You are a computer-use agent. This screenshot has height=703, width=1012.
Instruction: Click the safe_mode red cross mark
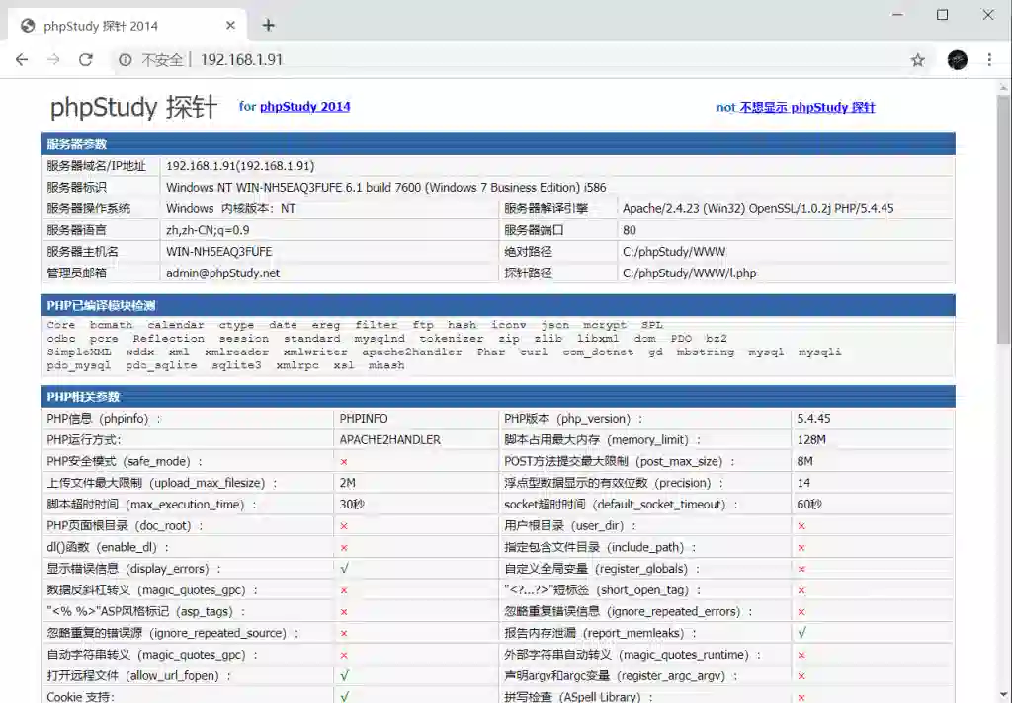click(x=344, y=462)
